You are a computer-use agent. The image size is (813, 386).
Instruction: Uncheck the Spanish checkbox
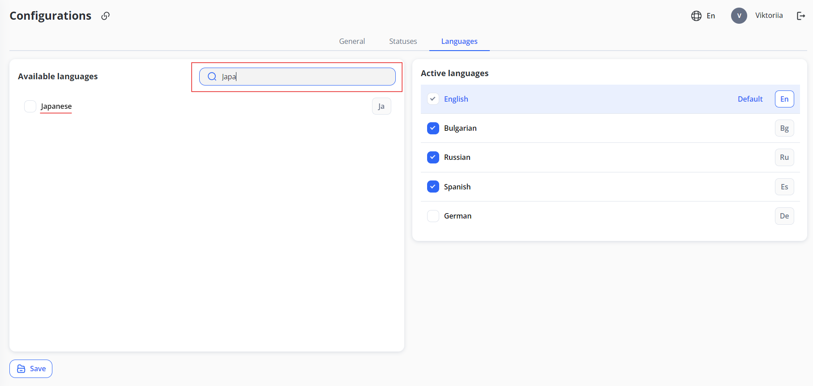(x=433, y=186)
